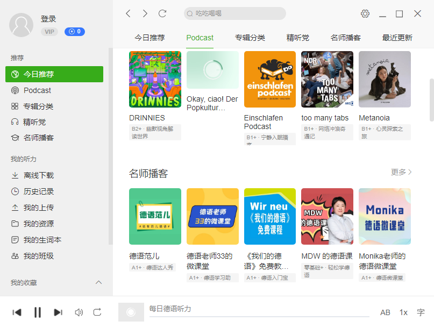Click 更多 next to 名师播客
The width and height of the screenshot is (434, 328).
pos(401,172)
